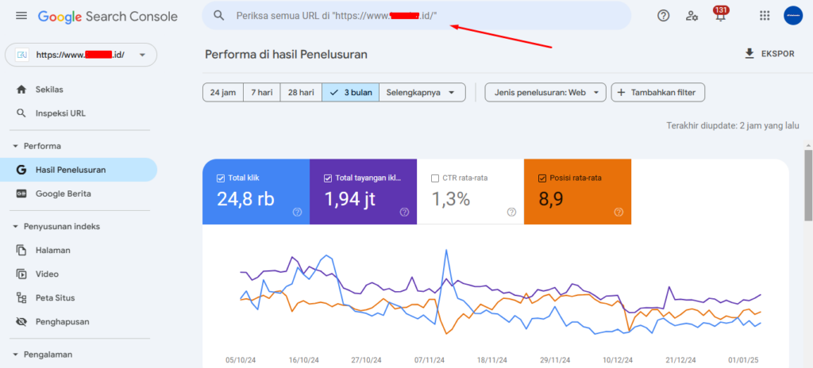Click the 01/01/25 date label on chart

point(744,360)
